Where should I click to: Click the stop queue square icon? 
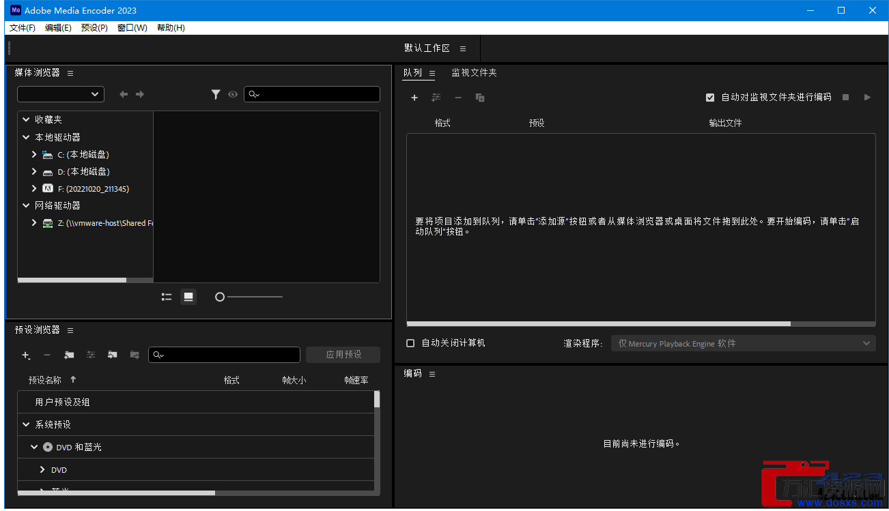click(845, 98)
